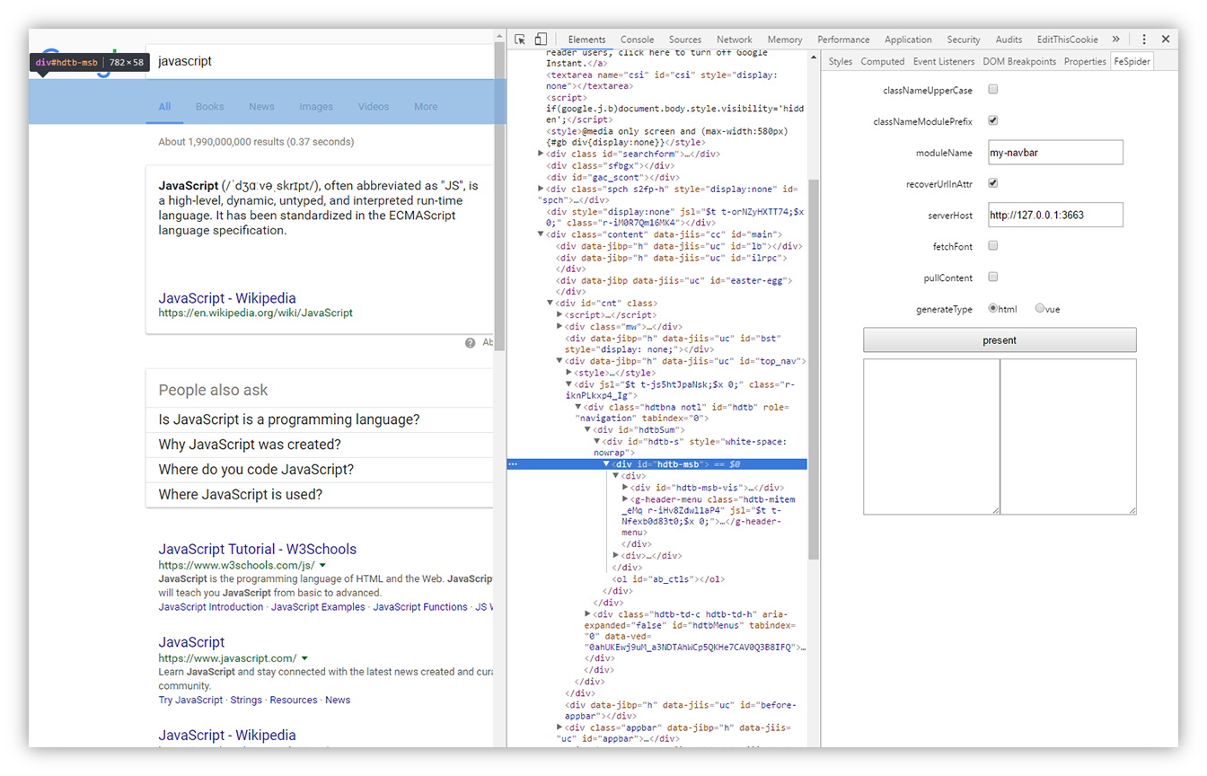Switch to the Console tab
Viewport: 1207px width, 776px height.
[x=637, y=40]
